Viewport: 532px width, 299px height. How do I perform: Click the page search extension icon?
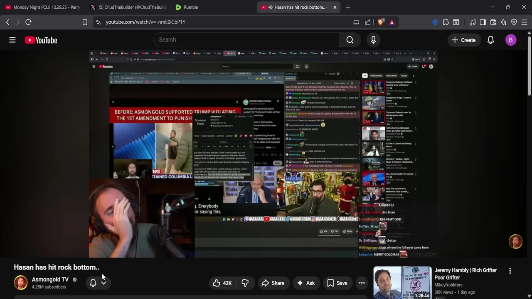click(x=456, y=22)
